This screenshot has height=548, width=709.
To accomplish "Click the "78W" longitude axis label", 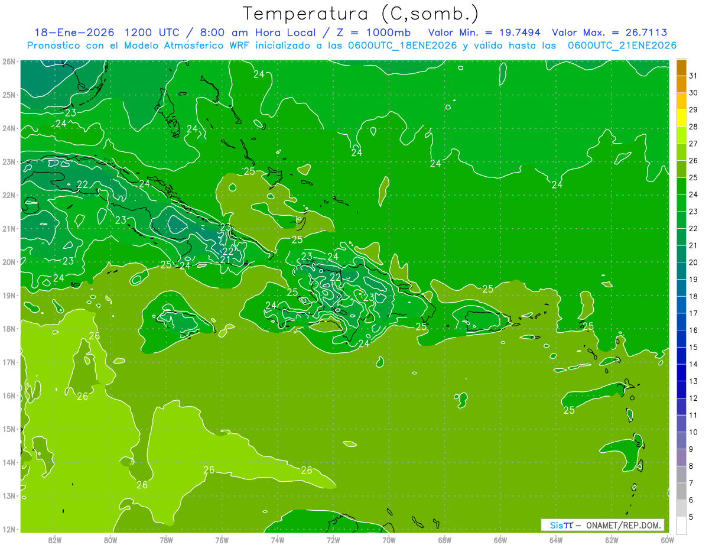I will pyautogui.click(x=166, y=539).
